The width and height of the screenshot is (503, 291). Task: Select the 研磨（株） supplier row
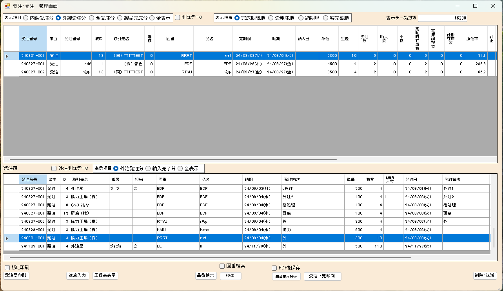click(247, 213)
